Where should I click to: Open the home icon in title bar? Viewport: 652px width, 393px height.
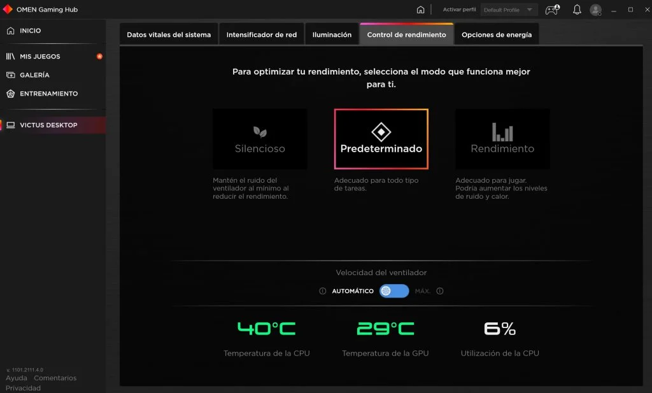[x=420, y=10]
